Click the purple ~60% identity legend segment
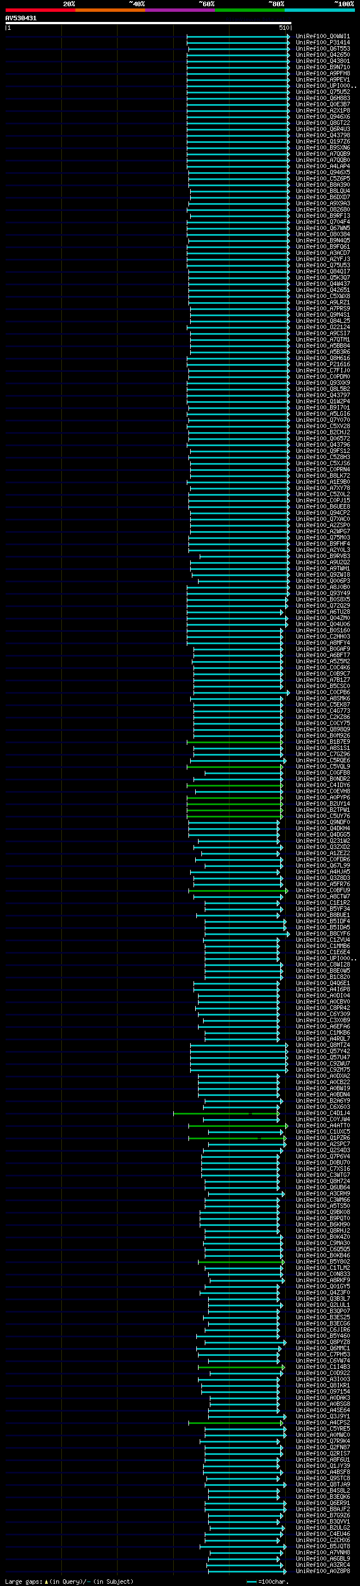 click(x=181, y=10)
